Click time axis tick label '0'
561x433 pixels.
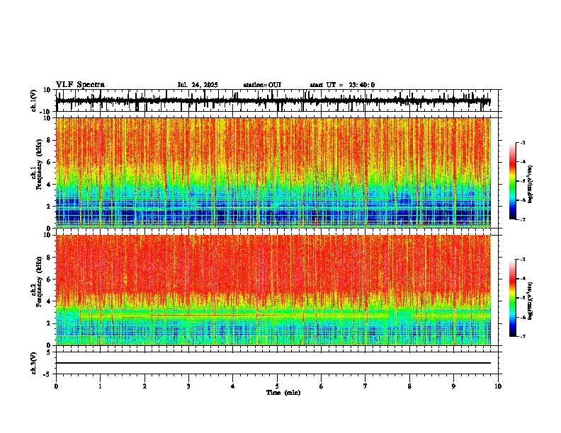tap(56, 386)
